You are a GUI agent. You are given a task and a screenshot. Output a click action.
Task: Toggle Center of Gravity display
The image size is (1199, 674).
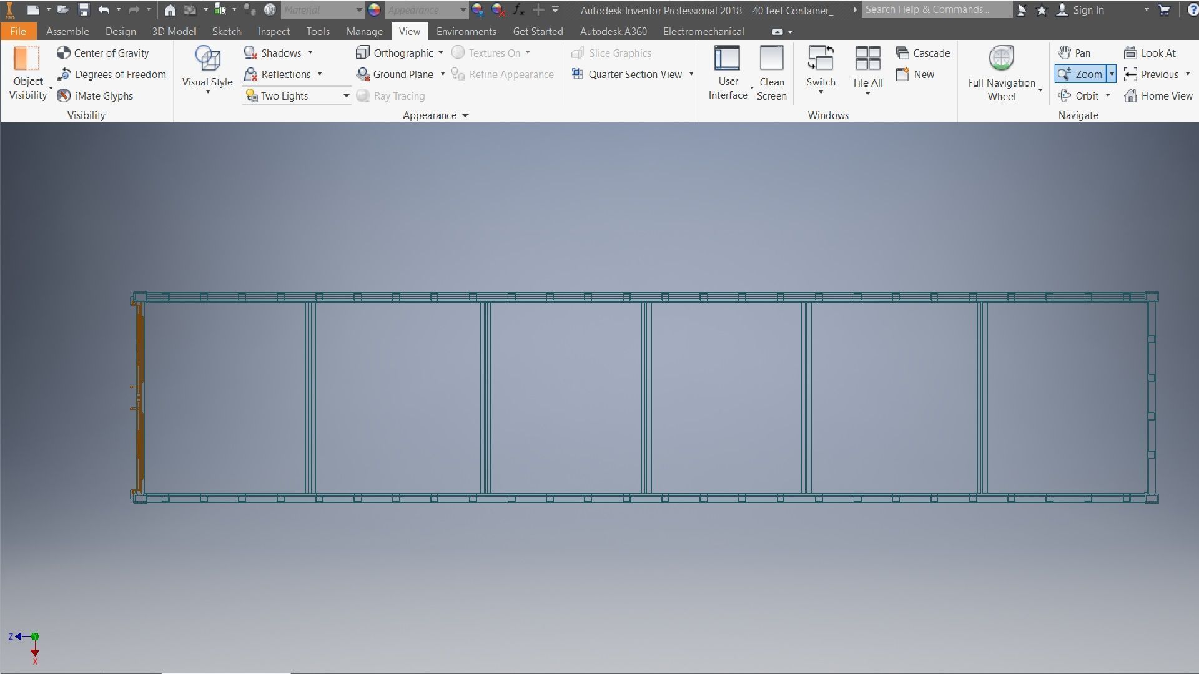point(102,53)
